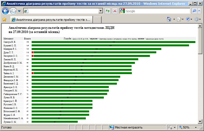Click the magnifier Search button
This screenshot has height=131, width=204.
195,11
